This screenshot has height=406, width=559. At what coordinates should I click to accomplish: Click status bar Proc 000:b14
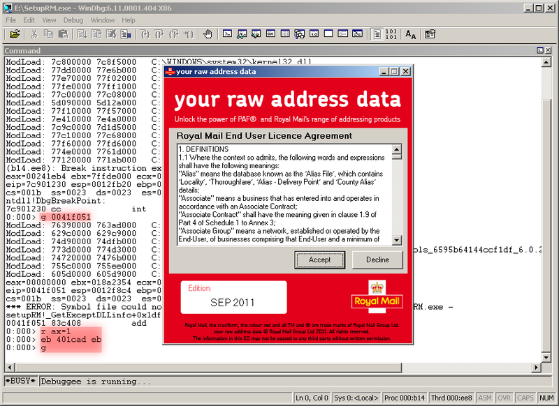pos(405,398)
